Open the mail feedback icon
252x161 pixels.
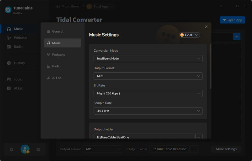coord(38,150)
